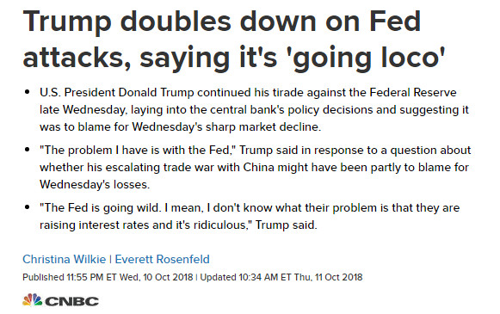Click the first bullet point marker

point(27,92)
